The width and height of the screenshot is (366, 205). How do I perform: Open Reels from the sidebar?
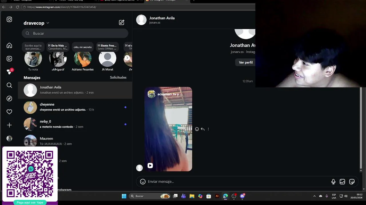point(9,59)
